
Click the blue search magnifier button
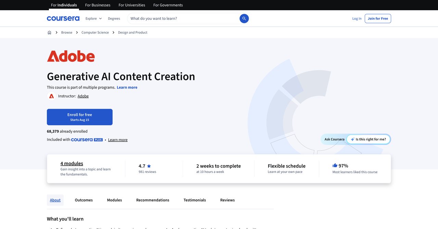tap(244, 18)
